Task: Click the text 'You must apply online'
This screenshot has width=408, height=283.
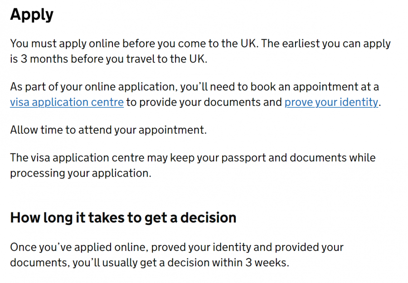Action: tap(65, 43)
